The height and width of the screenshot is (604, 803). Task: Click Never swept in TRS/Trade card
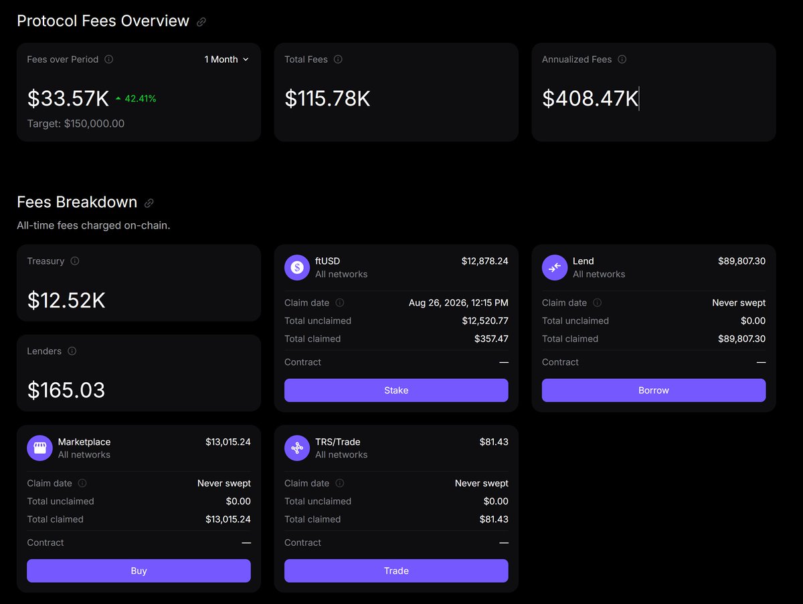[x=482, y=483]
